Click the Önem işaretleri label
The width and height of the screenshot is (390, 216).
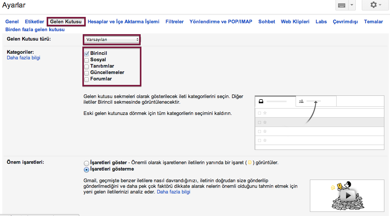click(25, 162)
